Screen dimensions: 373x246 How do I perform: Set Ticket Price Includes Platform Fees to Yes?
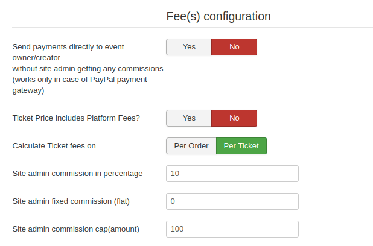(x=189, y=118)
